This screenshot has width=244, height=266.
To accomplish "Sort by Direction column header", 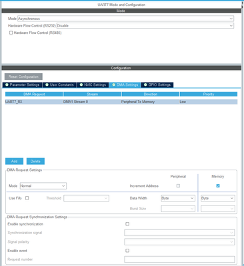I will tap(151, 94).
